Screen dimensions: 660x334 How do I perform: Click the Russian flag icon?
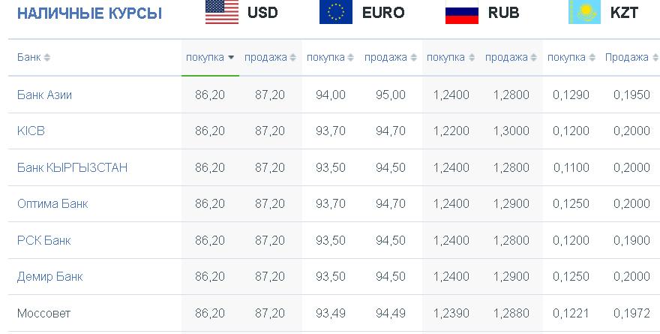(x=462, y=12)
